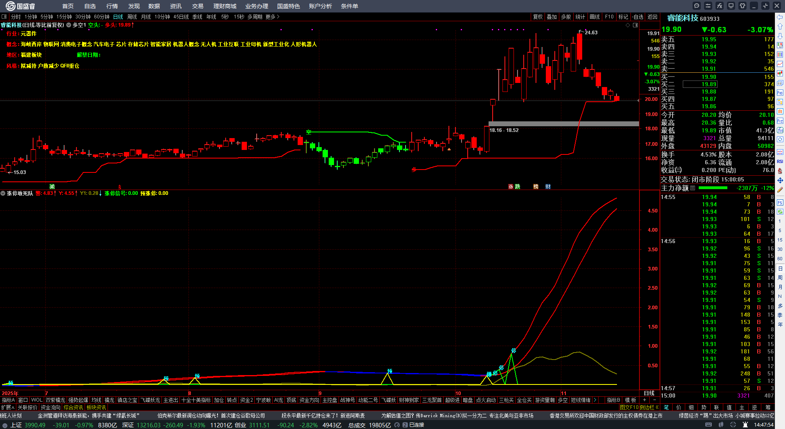Click the gray 18.16 - 18.52 gap bar

(564, 124)
